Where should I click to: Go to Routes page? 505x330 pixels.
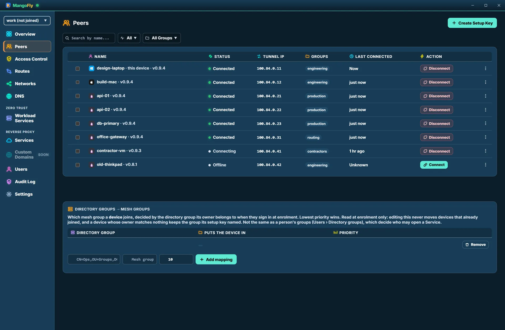(x=22, y=71)
